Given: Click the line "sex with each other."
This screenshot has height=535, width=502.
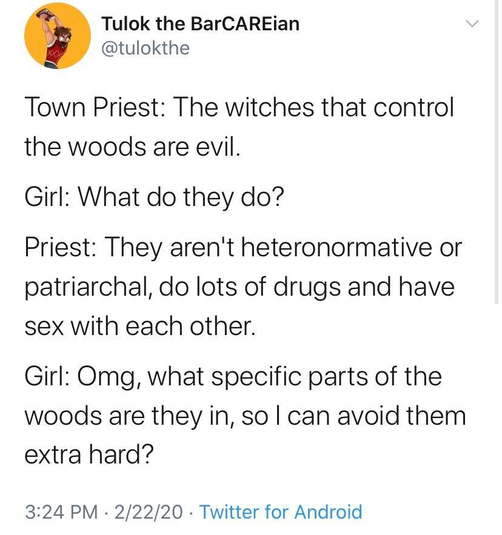Looking at the screenshot, I should click(x=138, y=326).
